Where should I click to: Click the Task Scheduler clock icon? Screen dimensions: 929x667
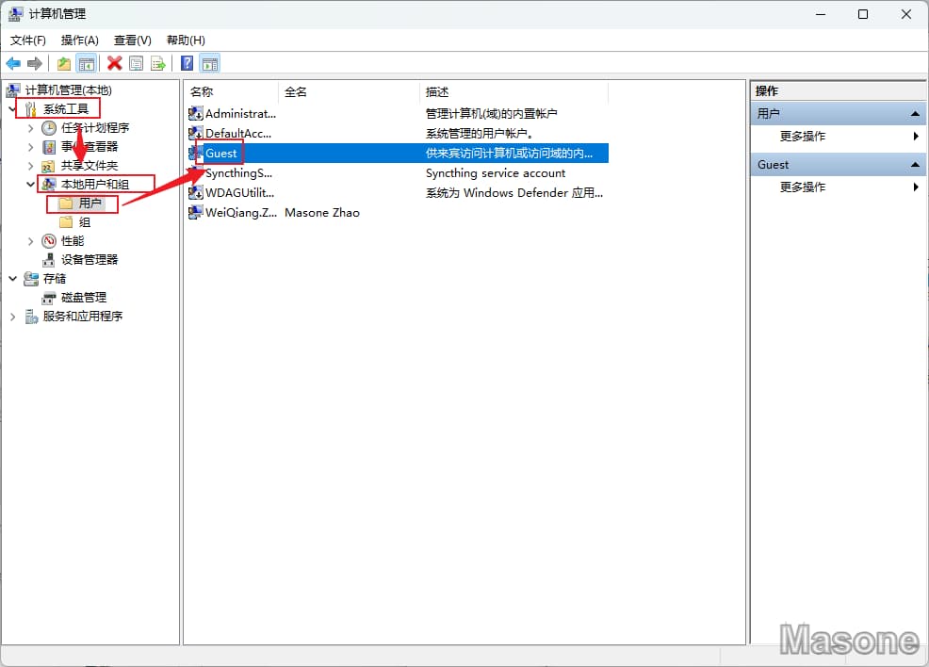pos(49,128)
